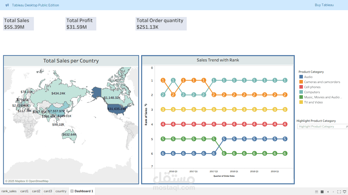Screen dimensions: 348x195
Task: Switch to the rank_sales sheet tab
Action: (9, 191)
